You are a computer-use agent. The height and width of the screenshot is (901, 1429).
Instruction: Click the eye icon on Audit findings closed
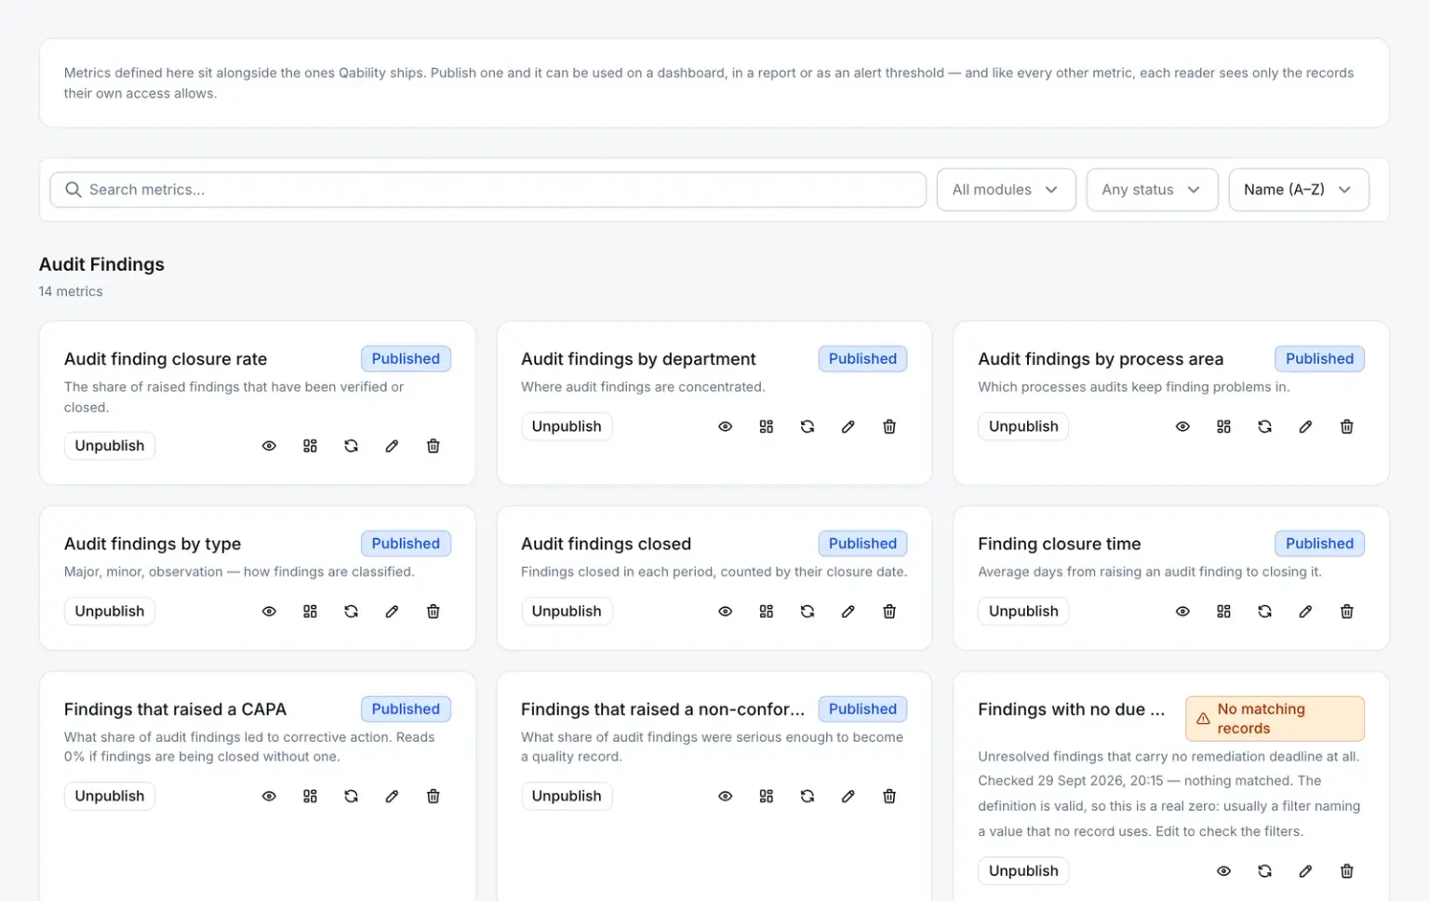pos(726,612)
